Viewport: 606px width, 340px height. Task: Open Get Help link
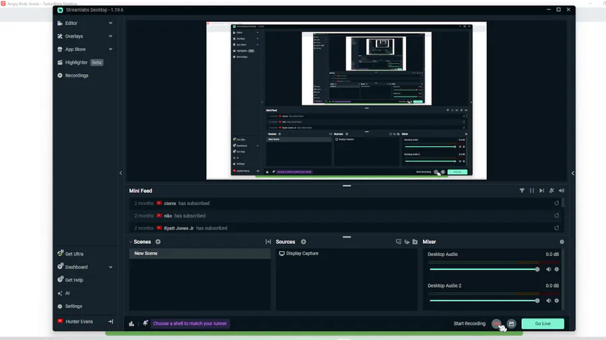(74, 280)
